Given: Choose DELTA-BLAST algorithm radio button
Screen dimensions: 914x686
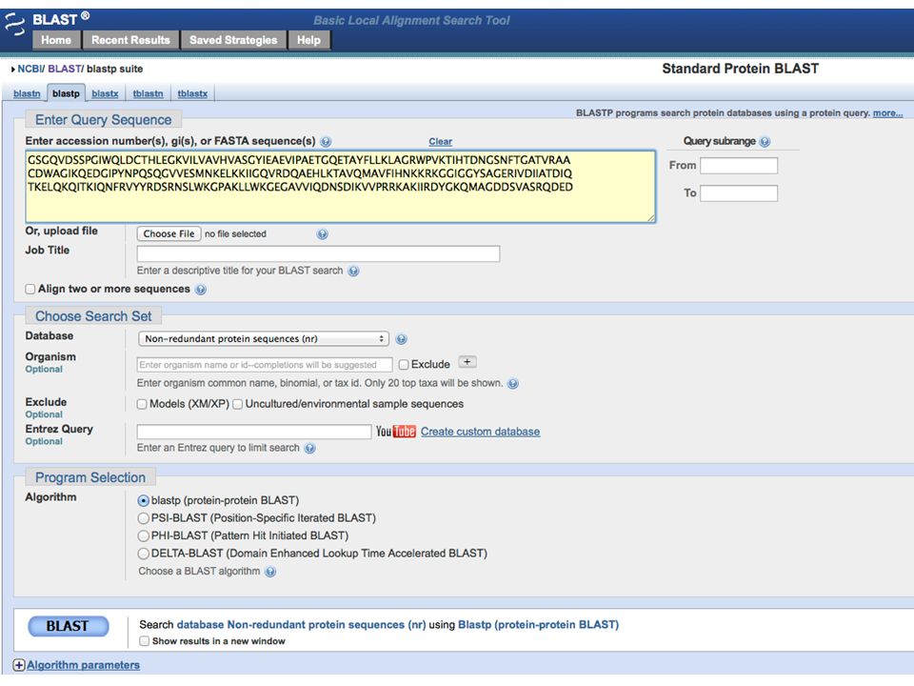Looking at the screenshot, I should click(144, 554).
